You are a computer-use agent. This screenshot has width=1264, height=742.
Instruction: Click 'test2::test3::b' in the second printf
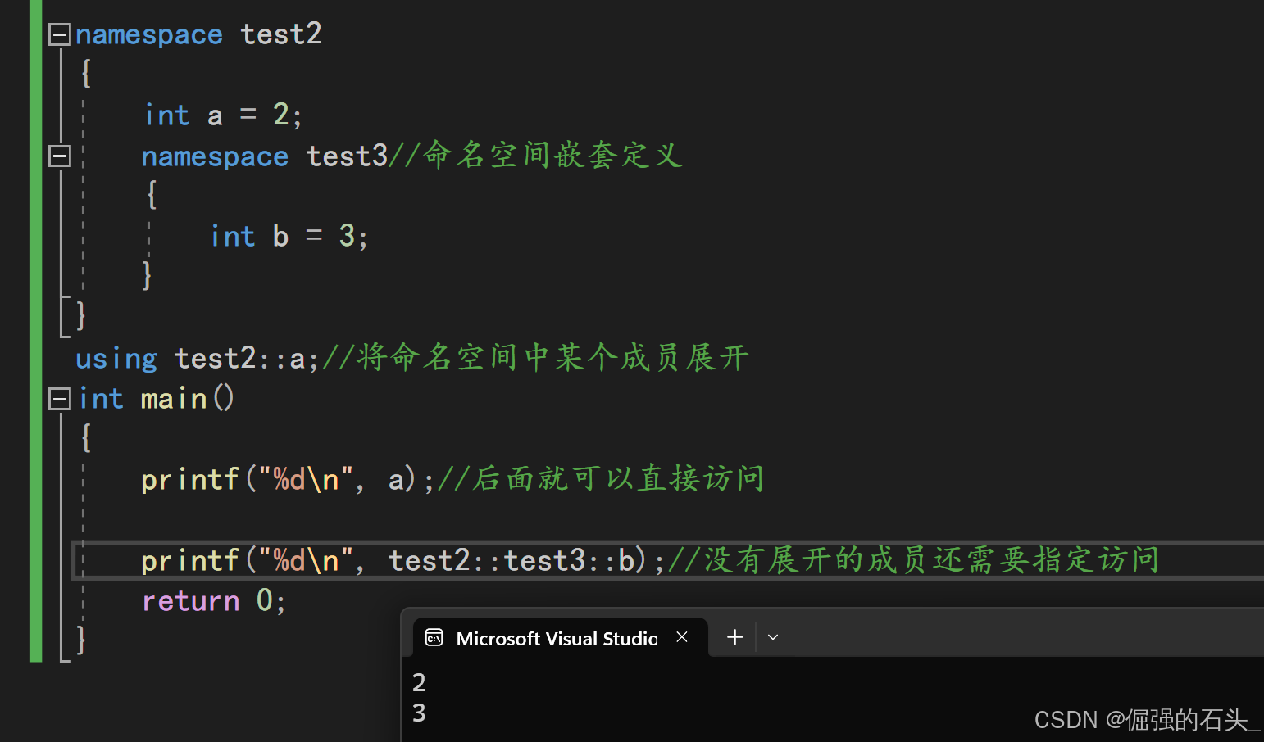pos(512,561)
